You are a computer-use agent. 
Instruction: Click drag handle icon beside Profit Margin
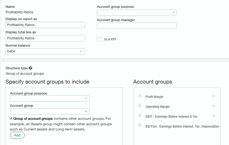click(x=140, y=96)
